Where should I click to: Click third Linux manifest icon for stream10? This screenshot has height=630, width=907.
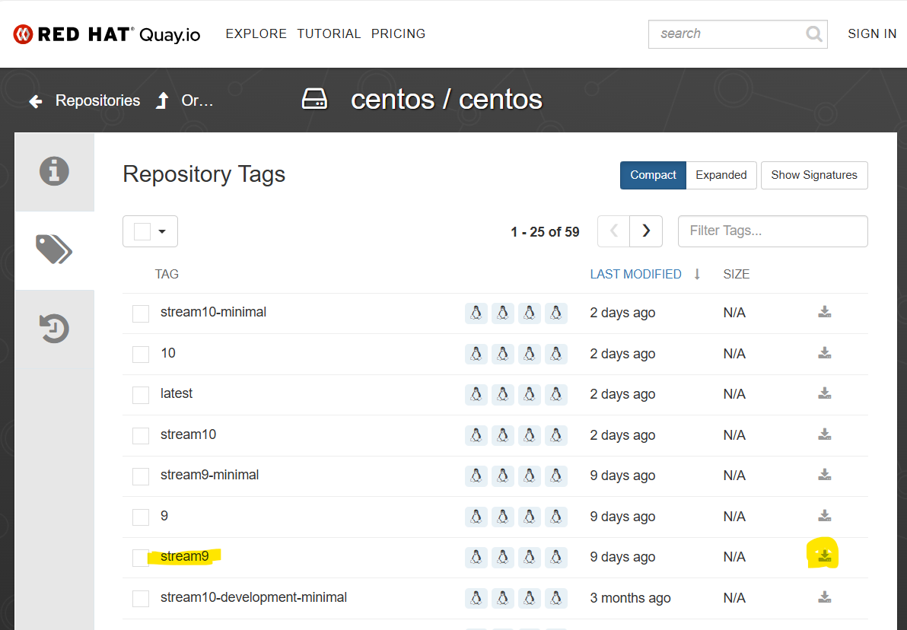click(530, 435)
